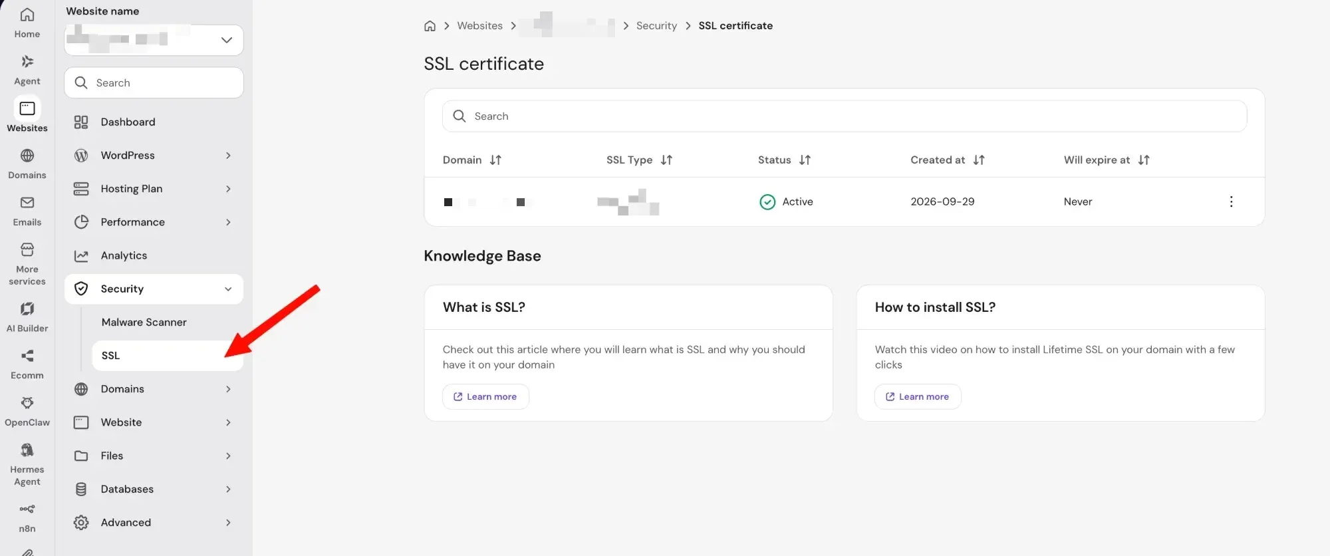
Task: Learn more under What is SSL
Action: tap(485, 397)
